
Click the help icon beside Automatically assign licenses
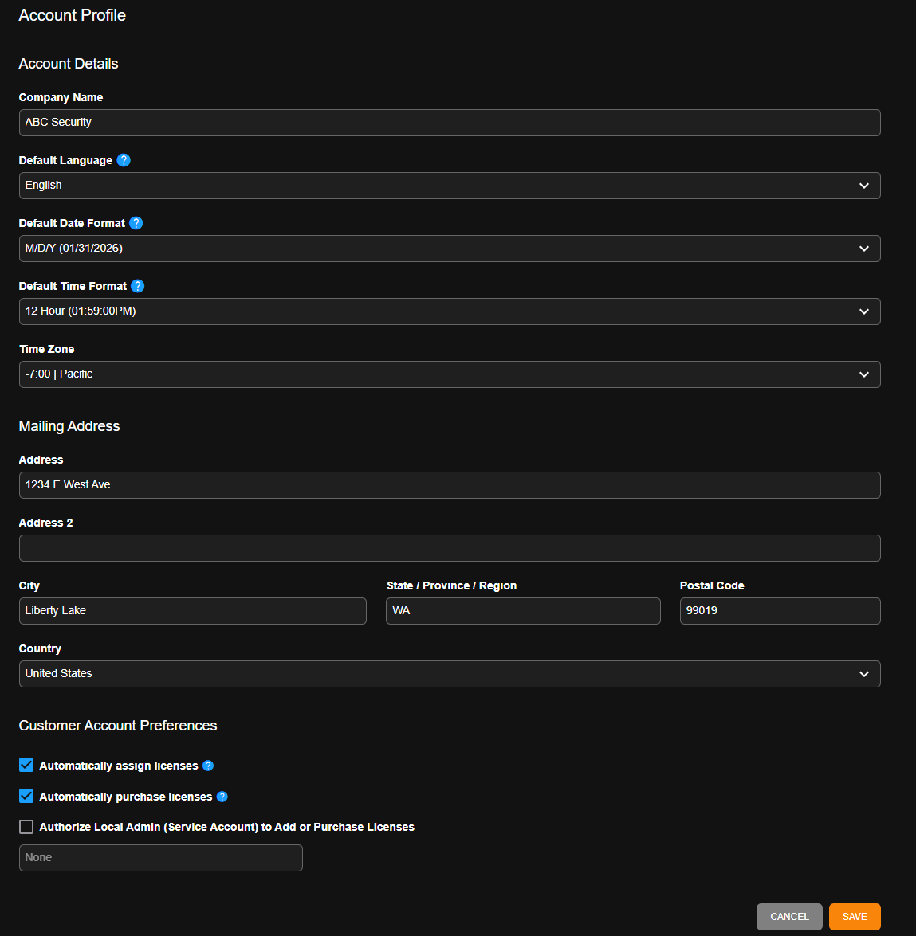(208, 766)
